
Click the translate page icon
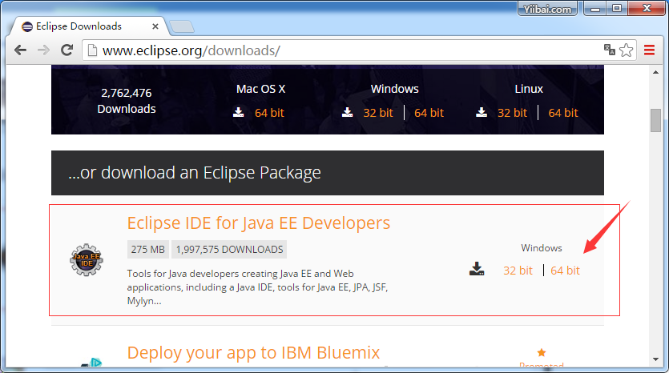click(x=609, y=50)
